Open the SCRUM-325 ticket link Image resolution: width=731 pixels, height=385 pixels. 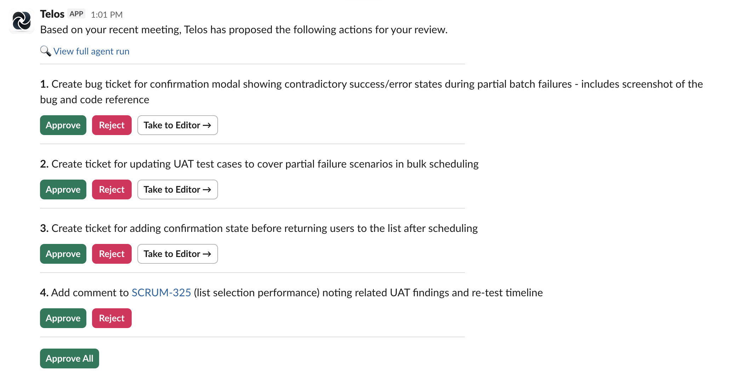click(161, 292)
